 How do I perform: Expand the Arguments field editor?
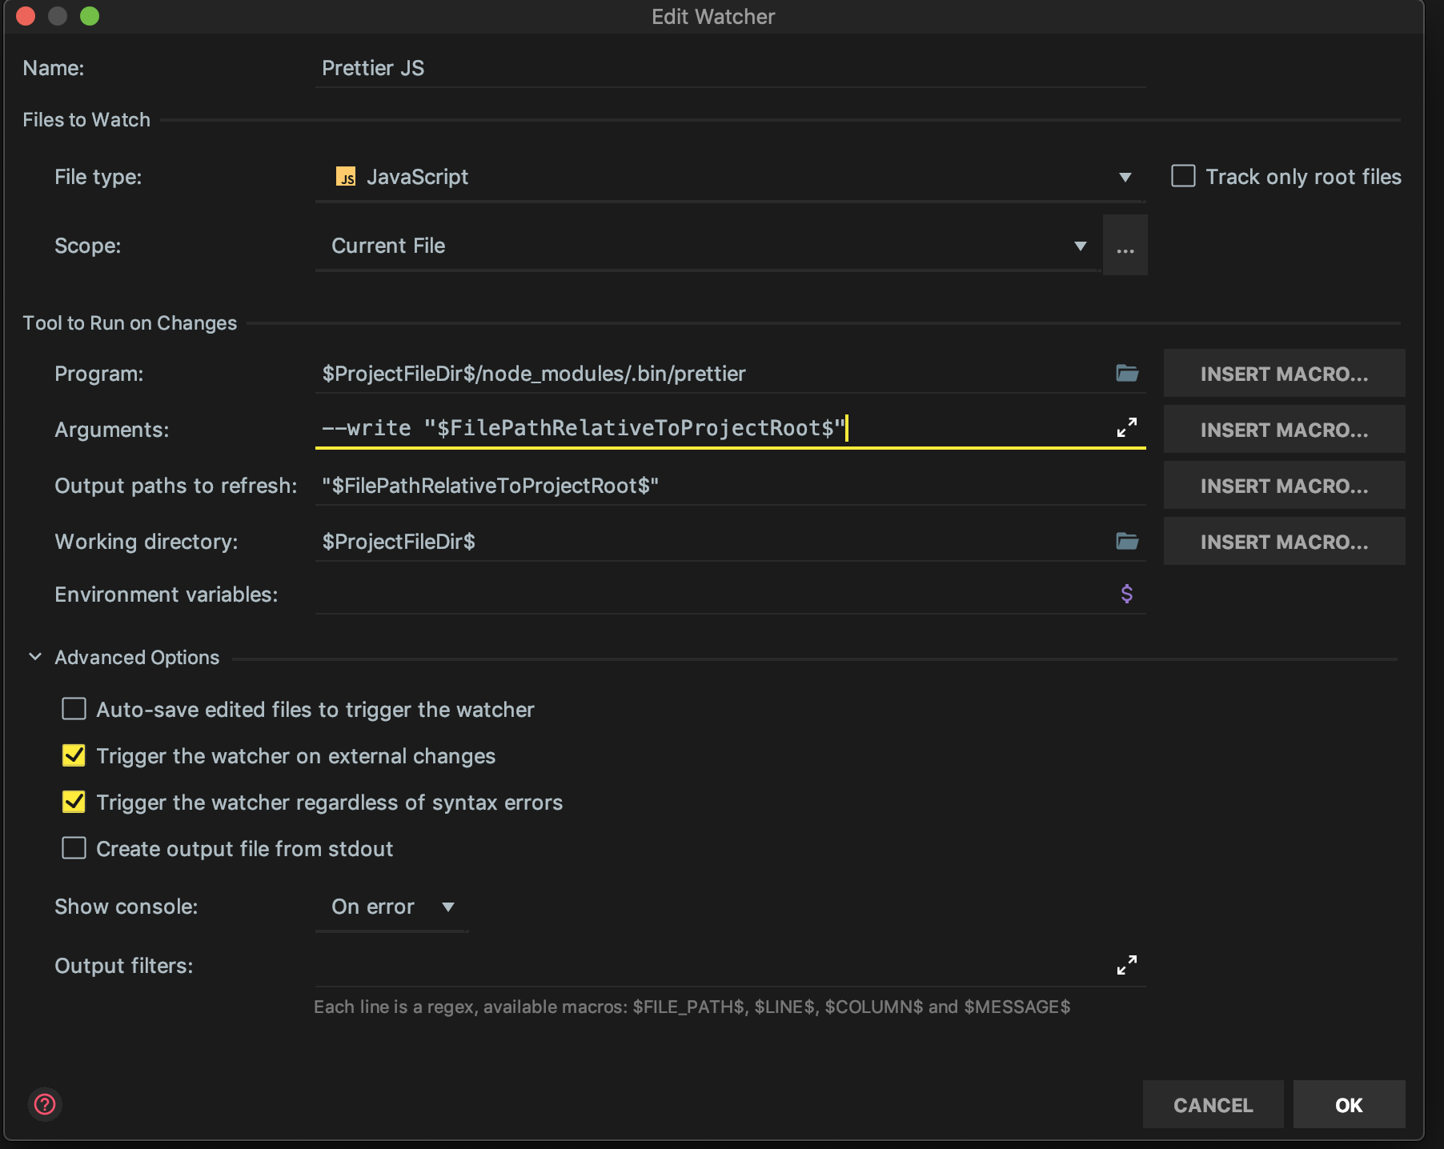click(1126, 428)
